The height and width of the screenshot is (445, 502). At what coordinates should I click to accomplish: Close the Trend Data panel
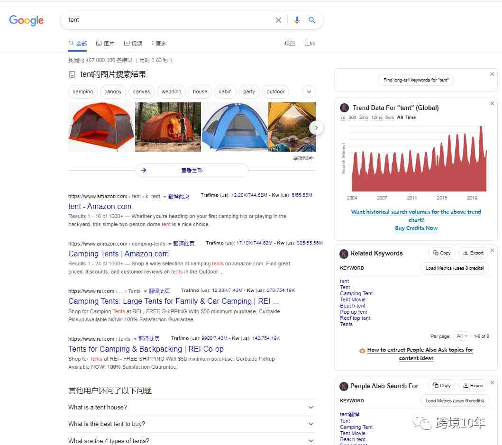pos(492,103)
